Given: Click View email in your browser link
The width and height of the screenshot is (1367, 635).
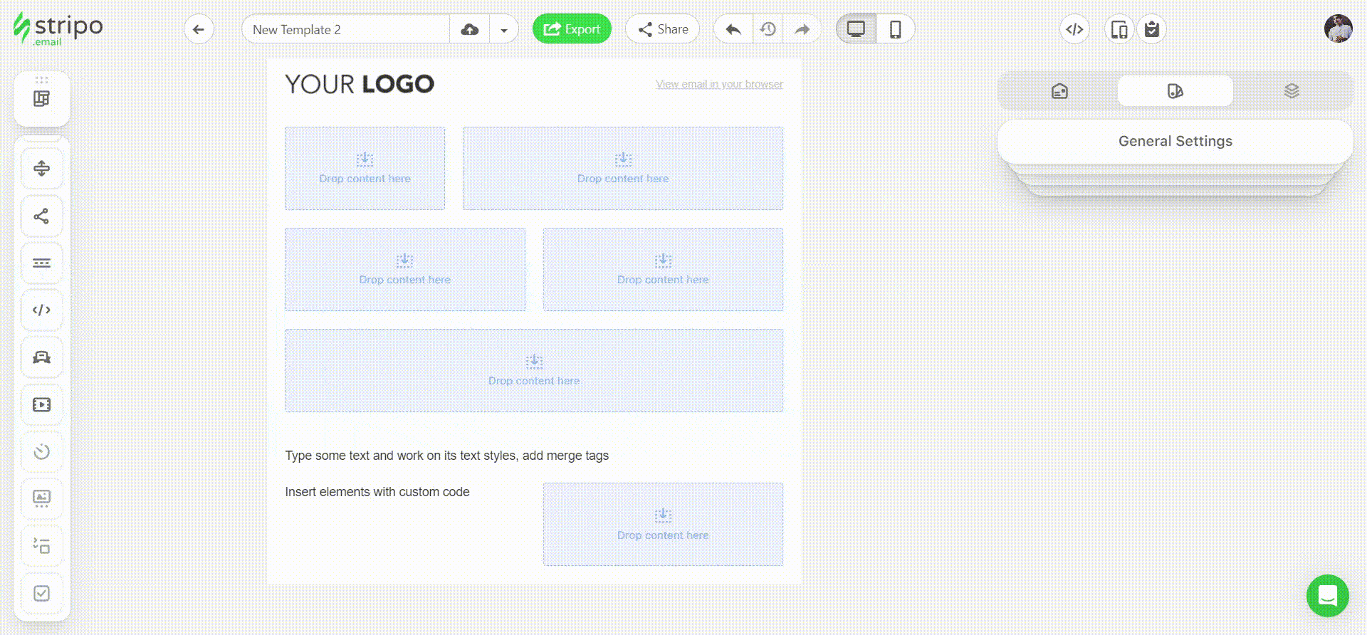Looking at the screenshot, I should tap(719, 84).
